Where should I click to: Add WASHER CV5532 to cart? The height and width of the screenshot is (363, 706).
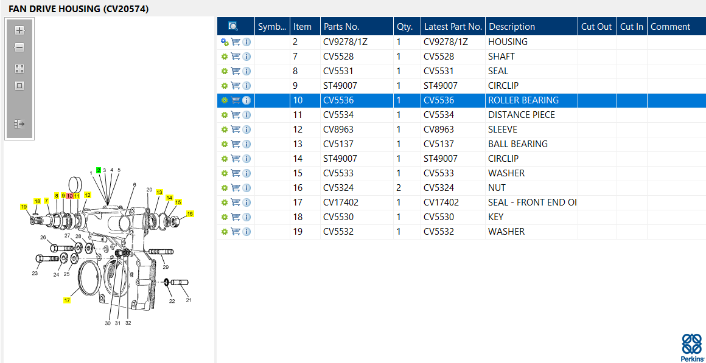coord(236,231)
